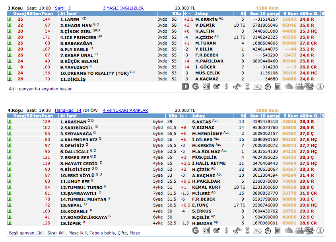Click the people group icon in race 4 toolbar
Image resolution: width=336 pixels, height=242 pixels.
point(299,230)
